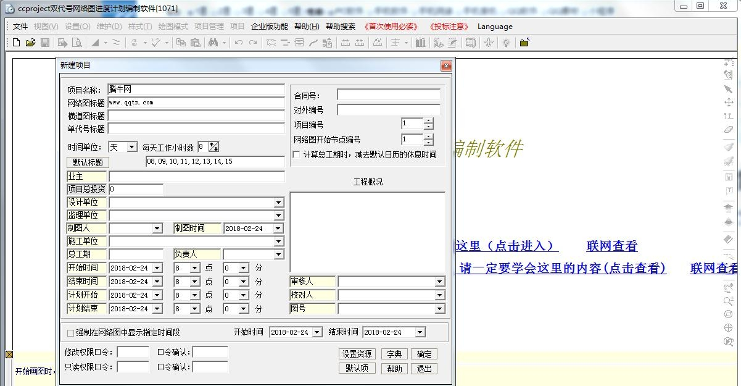Click the New file toolbar icon

coord(17,43)
